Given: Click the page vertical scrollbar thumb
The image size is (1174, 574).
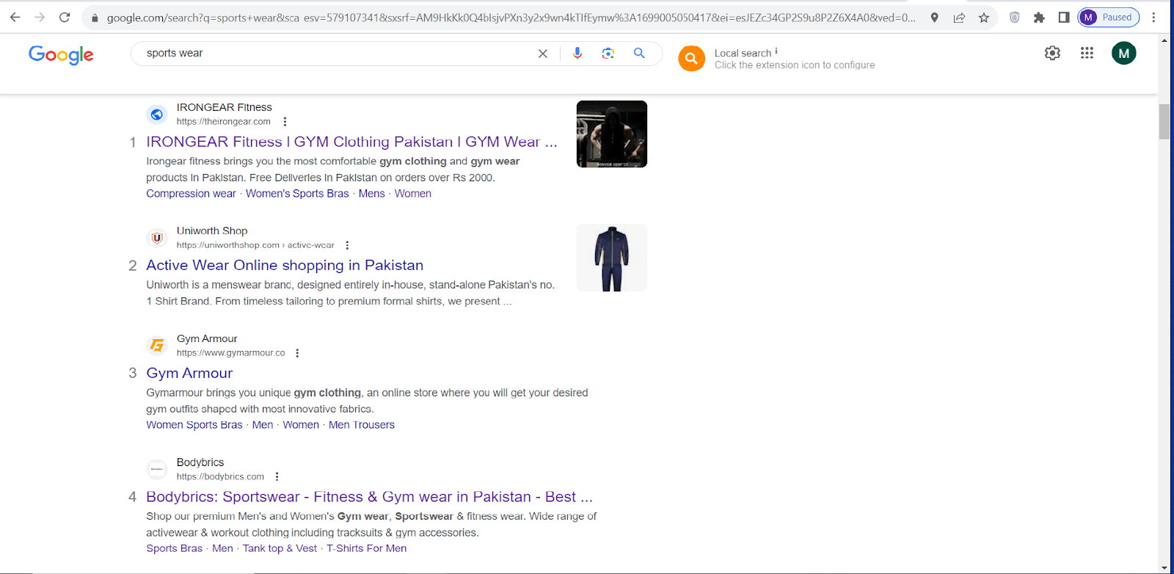Looking at the screenshot, I should click(1164, 122).
